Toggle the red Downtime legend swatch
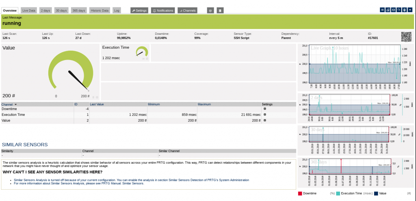 300,193
